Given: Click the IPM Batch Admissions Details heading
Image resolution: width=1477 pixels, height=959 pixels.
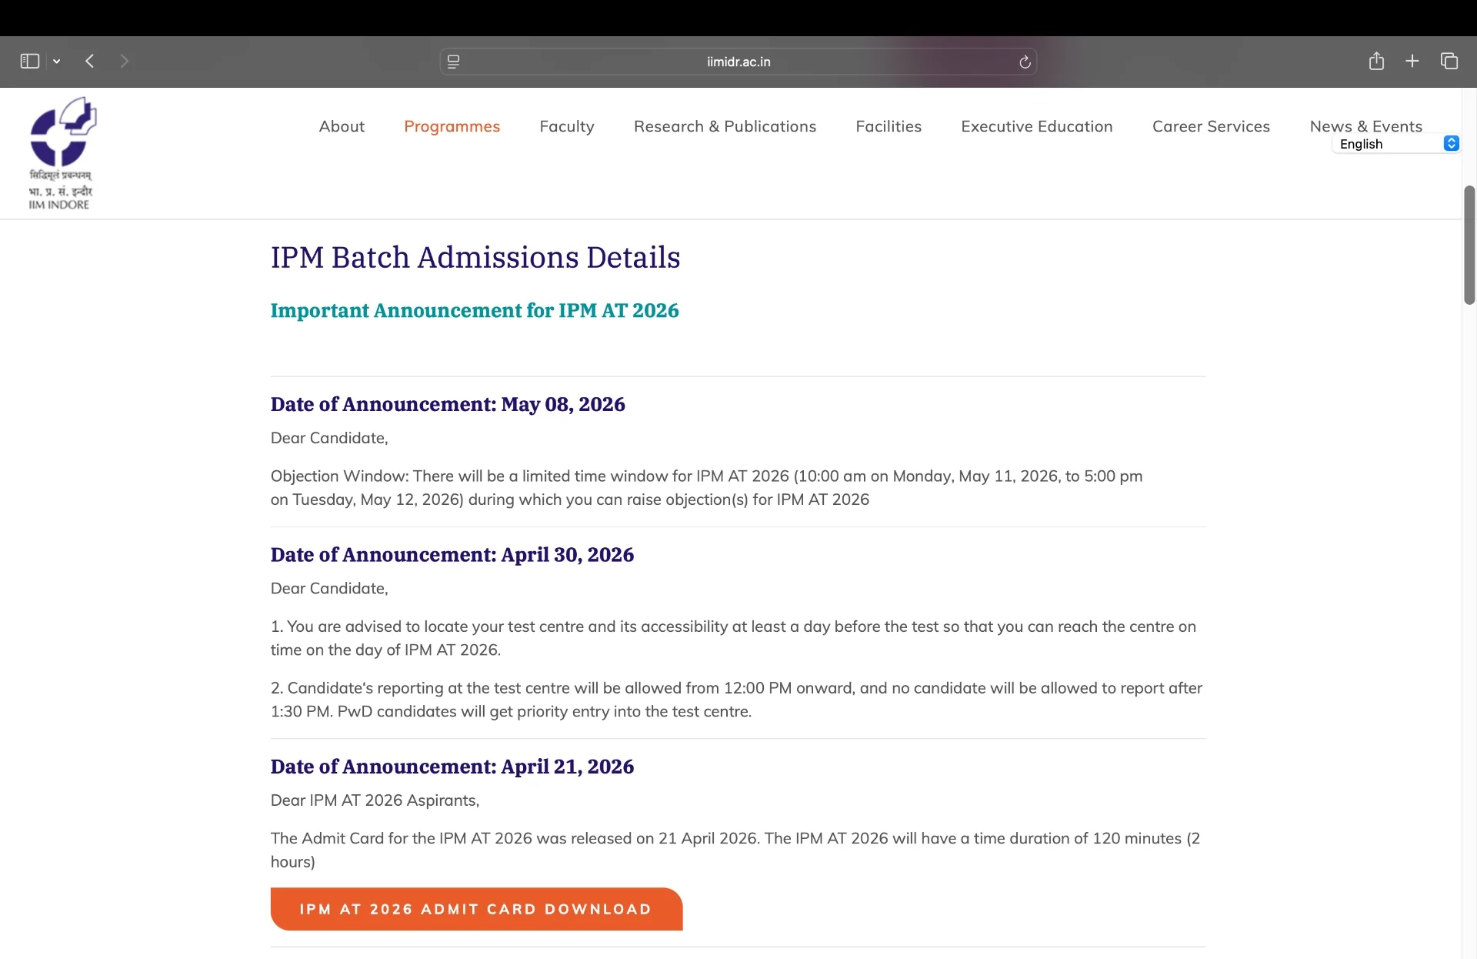Looking at the screenshot, I should tap(475, 257).
